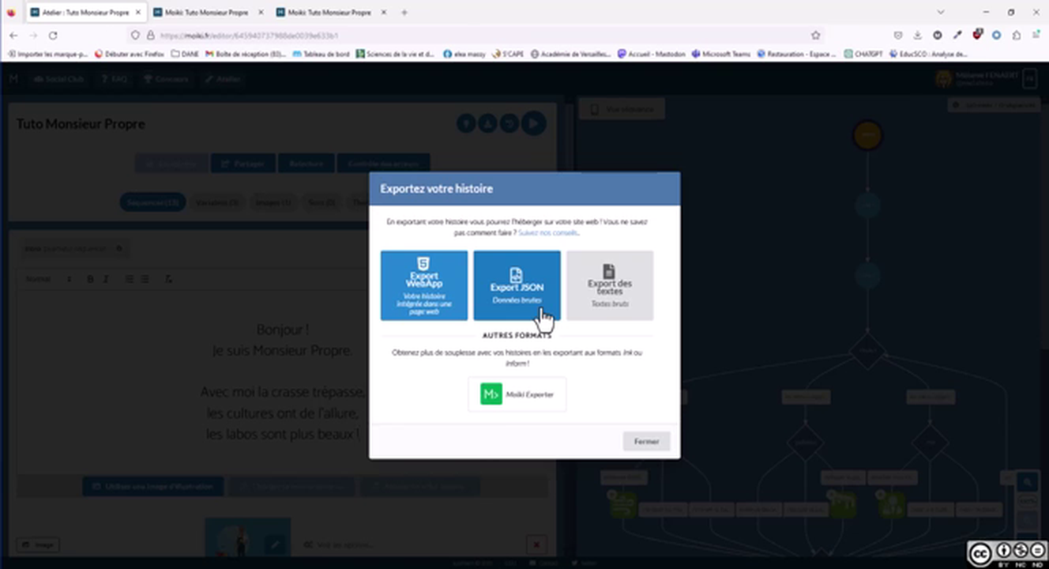Select the Export des textes tile
The width and height of the screenshot is (1049, 569).
click(x=609, y=285)
